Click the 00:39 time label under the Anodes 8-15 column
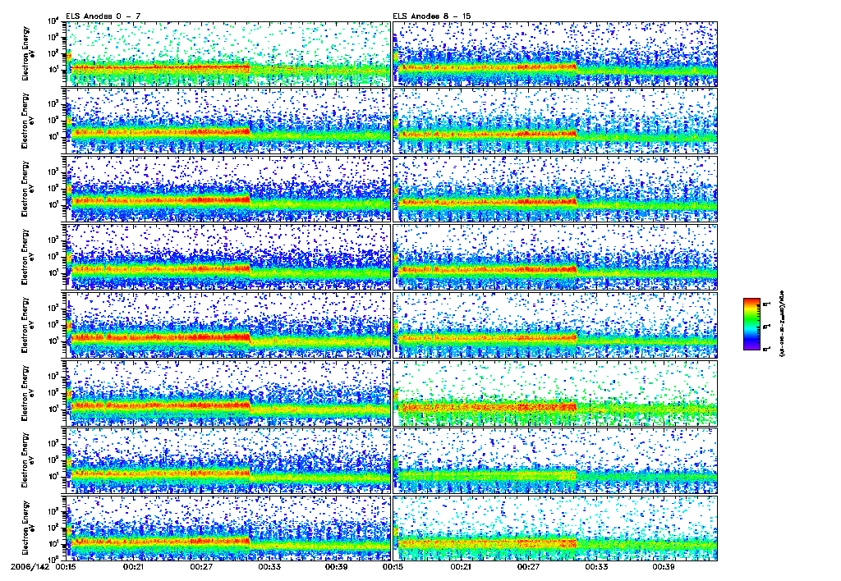This screenshot has width=841, height=581. tap(664, 566)
